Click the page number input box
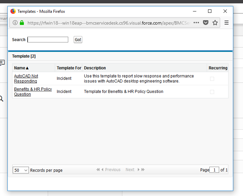The height and width of the screenshot is (196, 243). click(x=214, y=170)
